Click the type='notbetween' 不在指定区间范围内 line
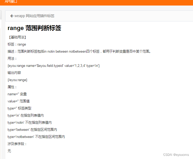Image resolution: width=193 pixels, height=159 pixels. [x=36, y=137]
